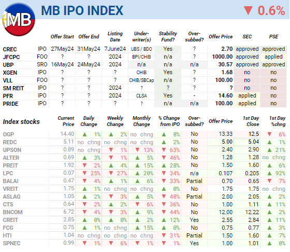The height and width of the screenshot is (252, 290).
Task: Select the SPNEC stock label
Action: pos(11,243)
